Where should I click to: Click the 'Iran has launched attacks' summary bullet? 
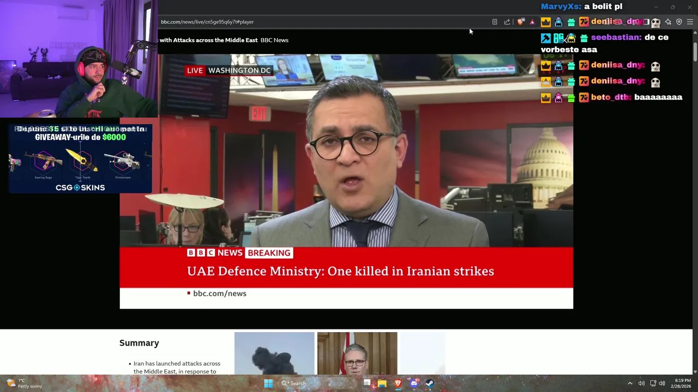tap(177, 367)
